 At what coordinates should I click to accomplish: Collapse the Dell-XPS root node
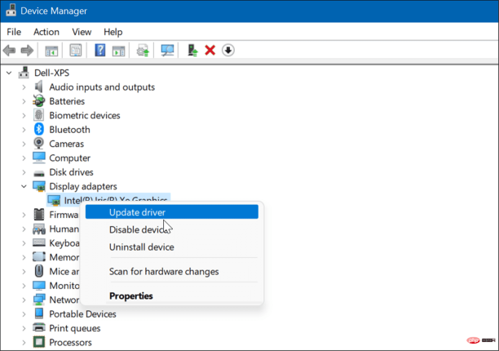tap(9, 73)
